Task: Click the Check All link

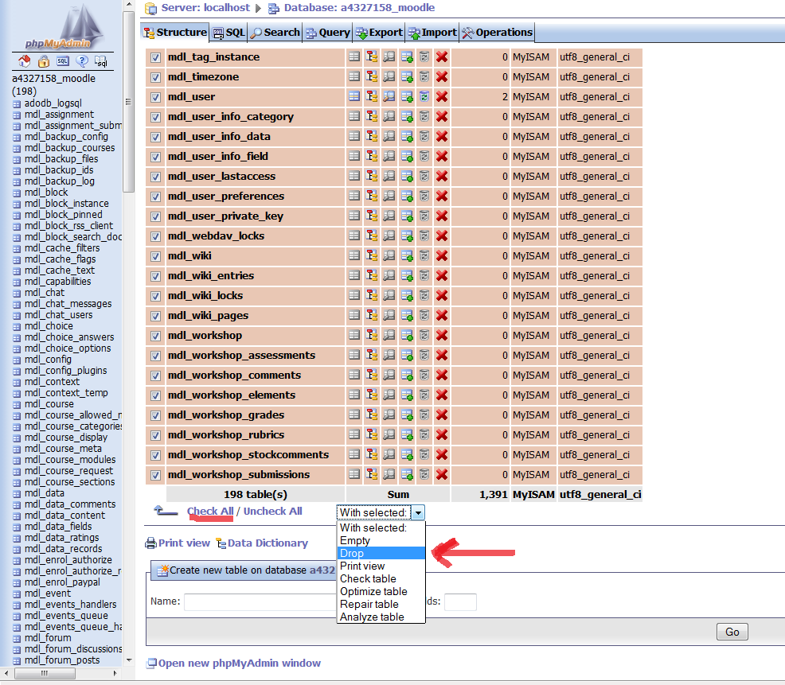Action: 209,512
